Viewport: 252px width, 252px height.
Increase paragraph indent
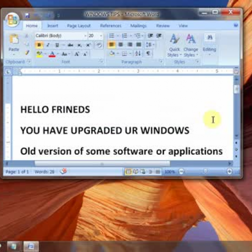coord(159,36)
